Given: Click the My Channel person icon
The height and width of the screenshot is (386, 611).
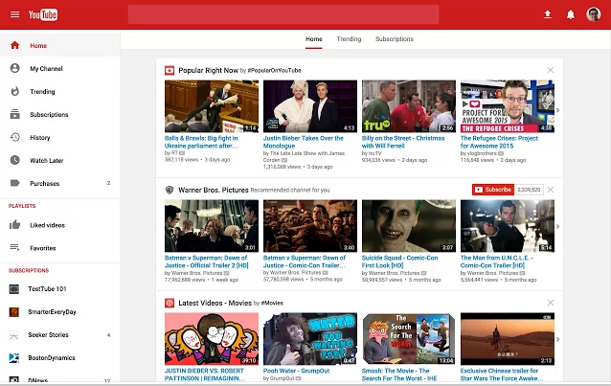Looking at the screenshot, I should [14, 68].
